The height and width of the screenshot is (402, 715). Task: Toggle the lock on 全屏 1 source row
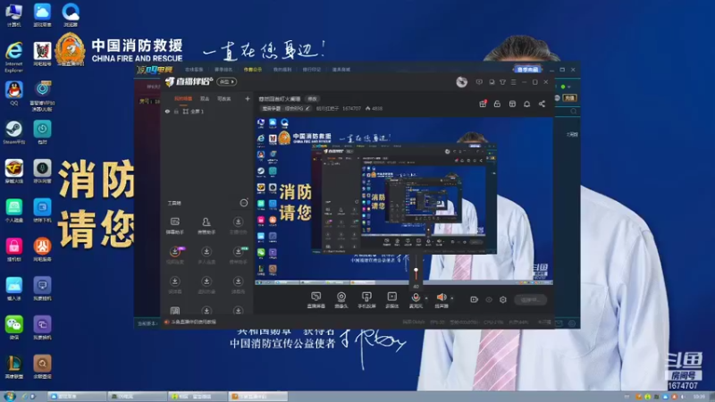176,111
